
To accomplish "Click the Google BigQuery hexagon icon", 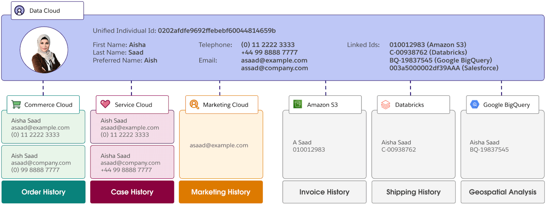I will 475,105.
